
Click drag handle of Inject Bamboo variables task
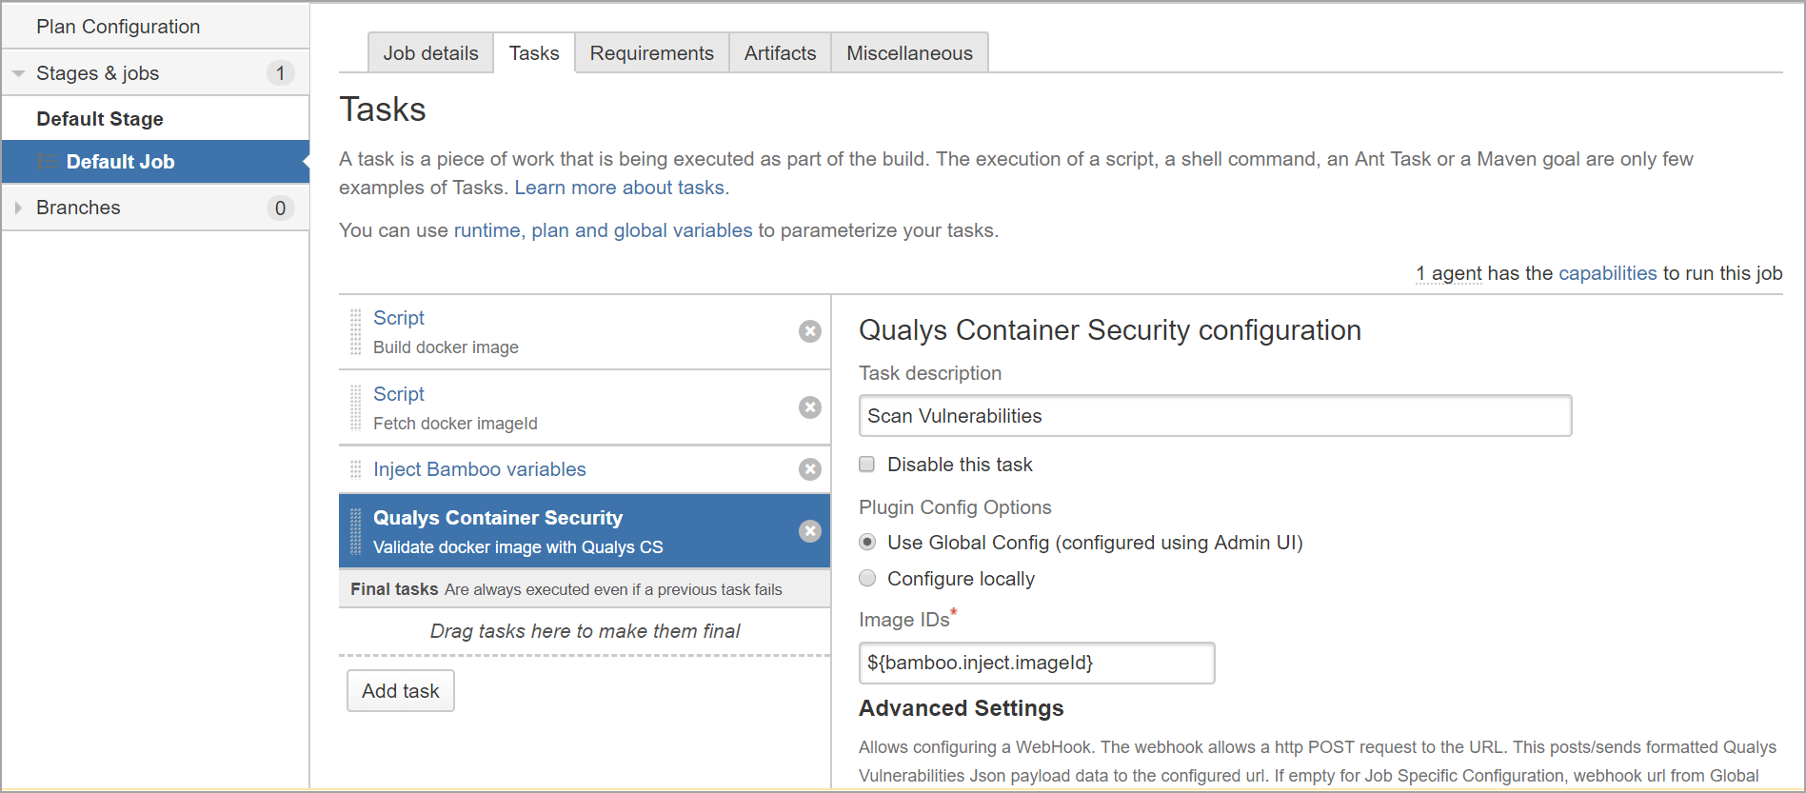[x=356, y=469]
